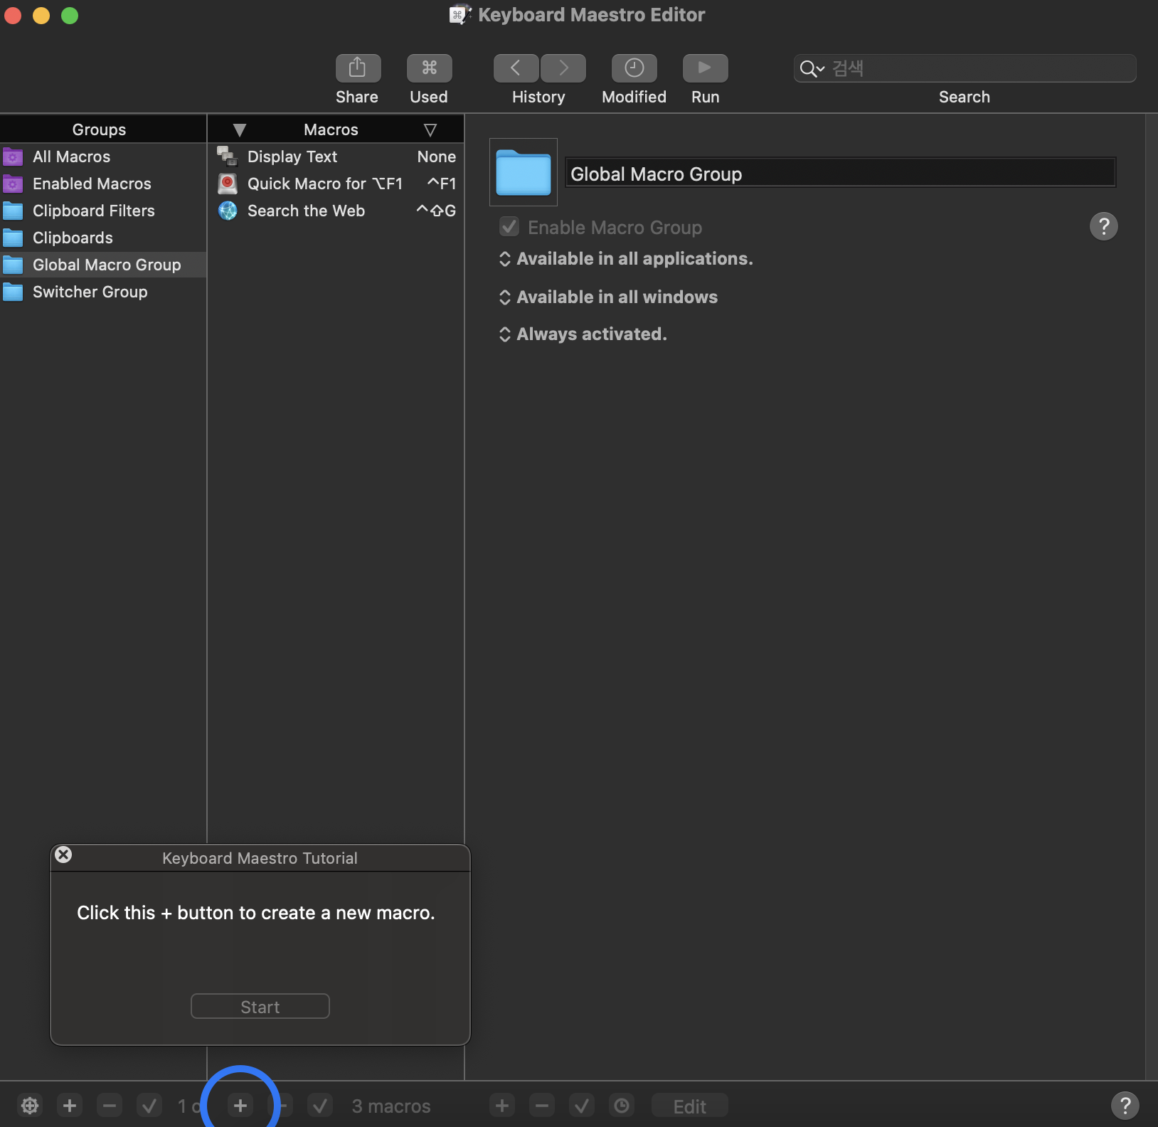
Task: Select the Search the Web macro
Action: [336, 211]
